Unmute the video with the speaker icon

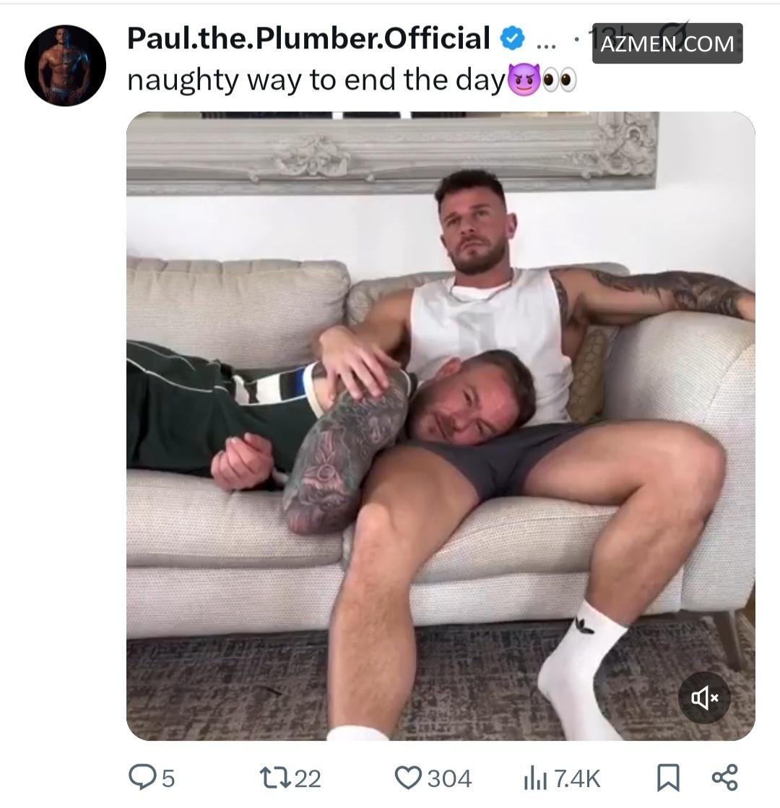coord(704,697)
